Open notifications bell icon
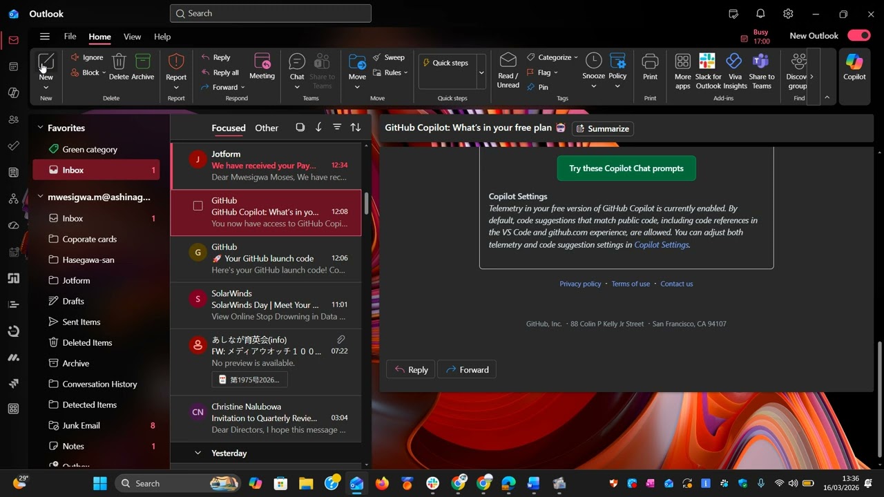884x497 pixels. coord(760,14)
